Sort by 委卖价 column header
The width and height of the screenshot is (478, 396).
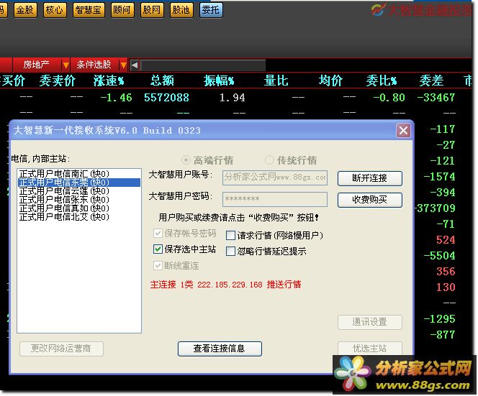tap(58, 81)
